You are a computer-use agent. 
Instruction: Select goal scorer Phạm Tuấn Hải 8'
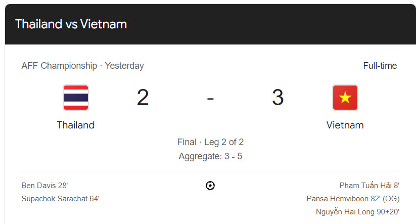click(x=369, y=186)
